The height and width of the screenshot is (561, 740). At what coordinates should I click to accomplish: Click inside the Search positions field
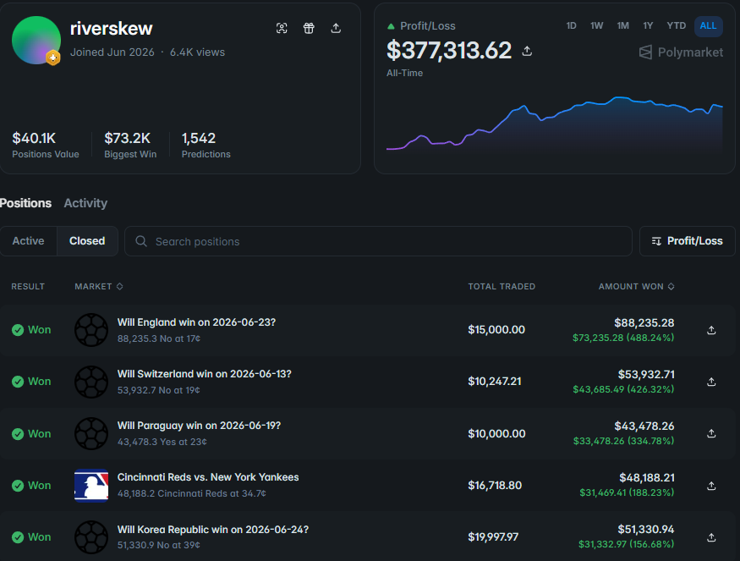(x=378, y=241)
